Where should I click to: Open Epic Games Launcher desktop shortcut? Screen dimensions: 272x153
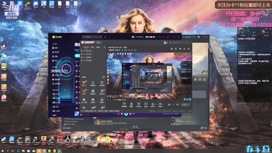(36, 140)
